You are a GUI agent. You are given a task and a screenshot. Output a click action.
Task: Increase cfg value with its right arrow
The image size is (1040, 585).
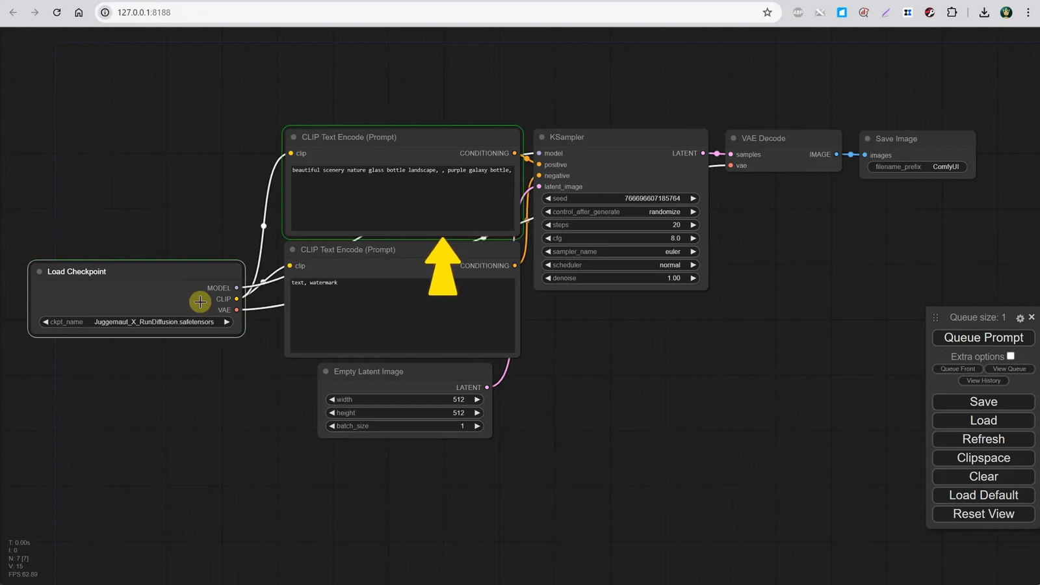pyautogui.click(x=693, y=239)
